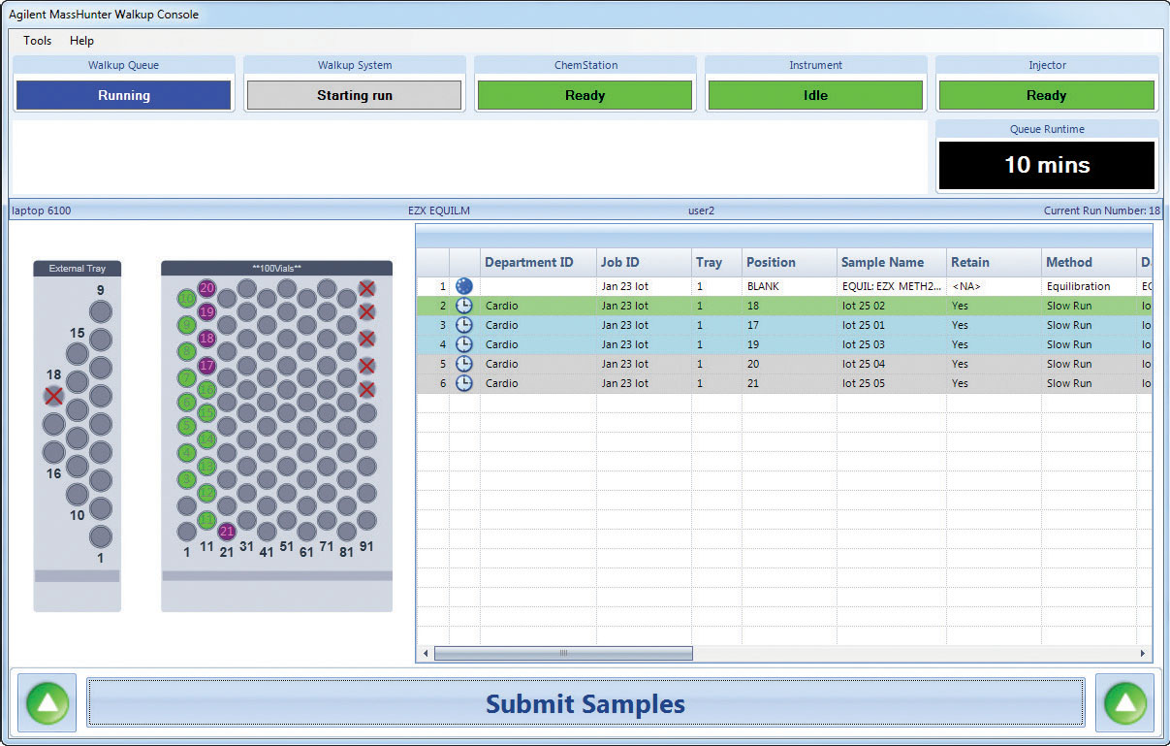Select the sample name cell 'lot 25 04'

[x=892, y=364]
